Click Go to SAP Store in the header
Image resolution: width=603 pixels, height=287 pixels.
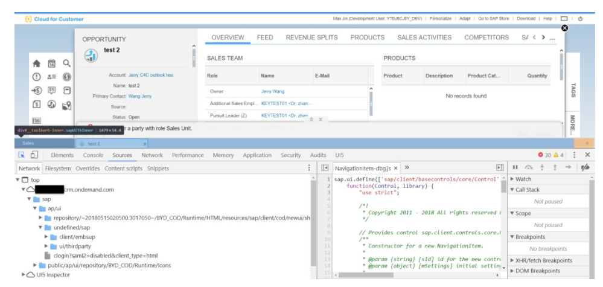493,19
